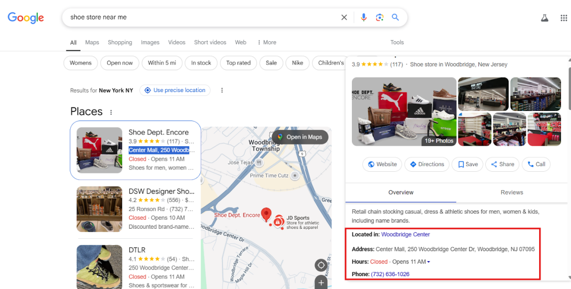Viewport: 571px width, 289px height.
Task: Open the 19+ Photos main thumbnail
Action: (404, 112)
